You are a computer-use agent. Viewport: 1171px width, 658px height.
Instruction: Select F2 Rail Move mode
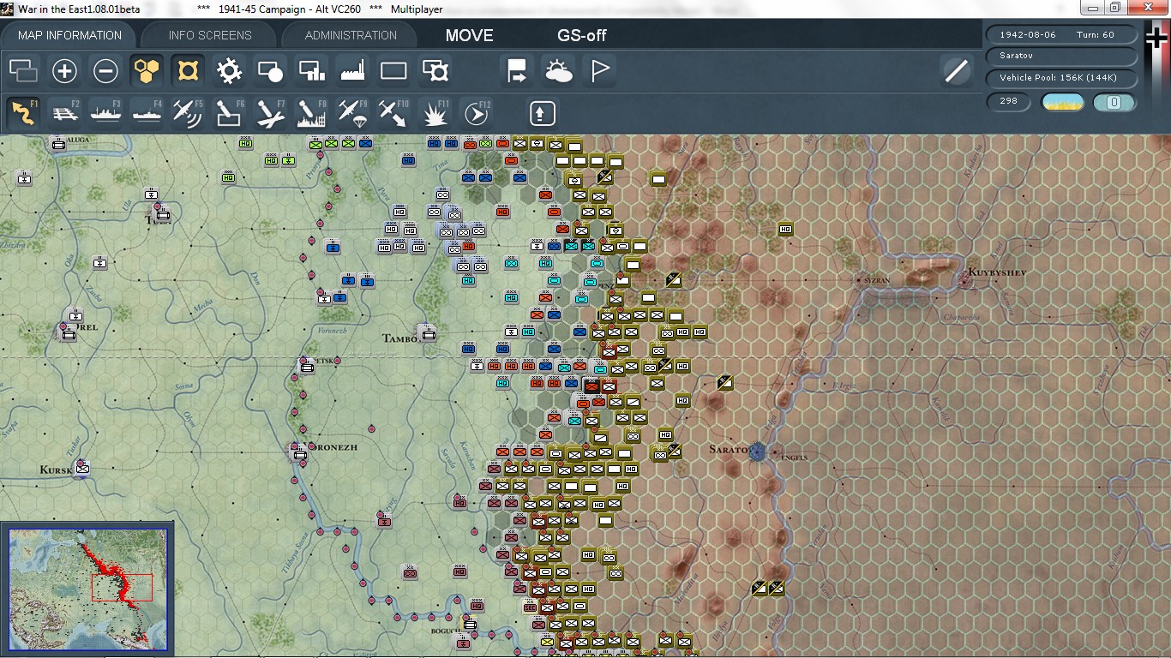coord(65,112)
